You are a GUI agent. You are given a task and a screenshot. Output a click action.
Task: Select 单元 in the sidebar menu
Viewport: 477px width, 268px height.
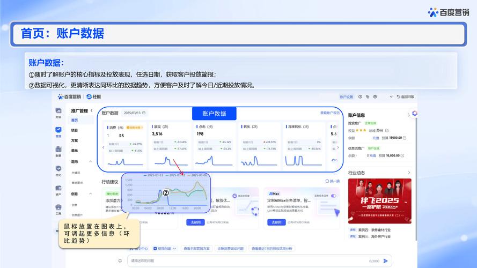click(75, 151)
